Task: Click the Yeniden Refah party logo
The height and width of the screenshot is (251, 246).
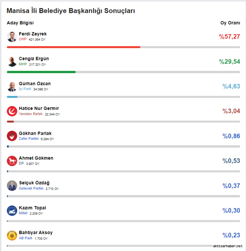Action: [x=12, y=111]
